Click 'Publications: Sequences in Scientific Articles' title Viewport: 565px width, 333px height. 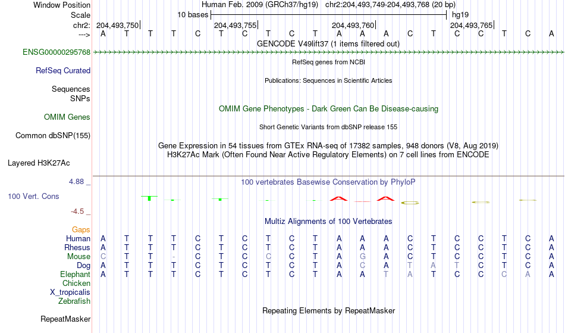[328, 80]
